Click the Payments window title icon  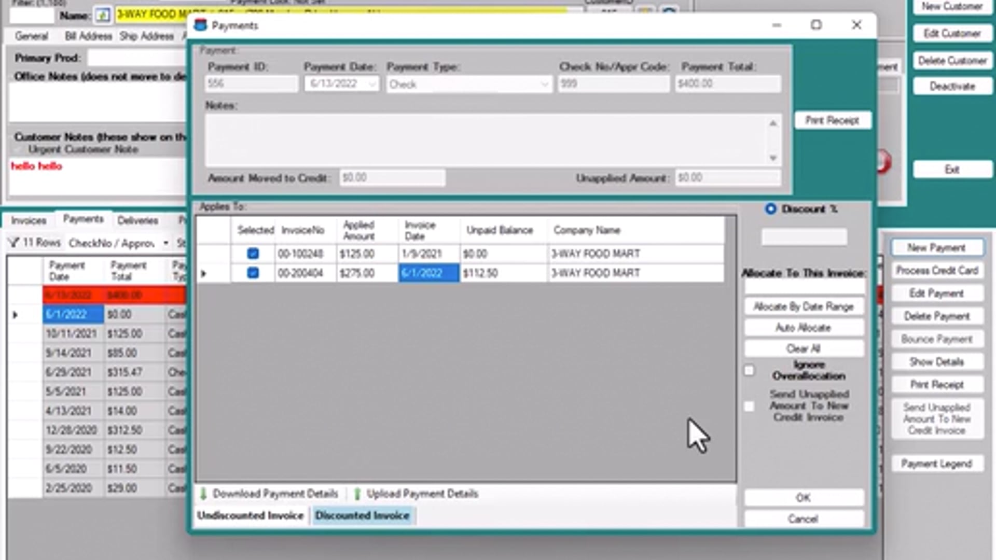pyautogui.click(x=201, y=25)
